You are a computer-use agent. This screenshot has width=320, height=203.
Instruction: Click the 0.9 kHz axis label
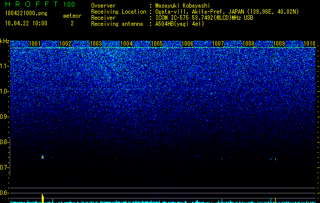pyautogui.click(x=4, y=117)
